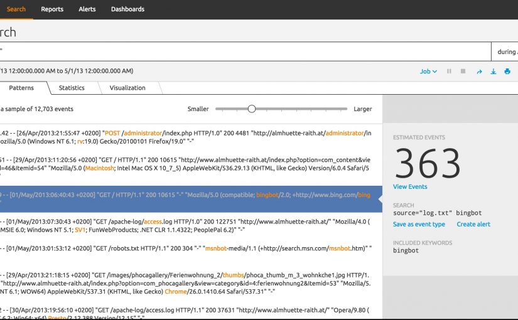Click the print icon
Screen dimensions: 518x320
[507, 72]
